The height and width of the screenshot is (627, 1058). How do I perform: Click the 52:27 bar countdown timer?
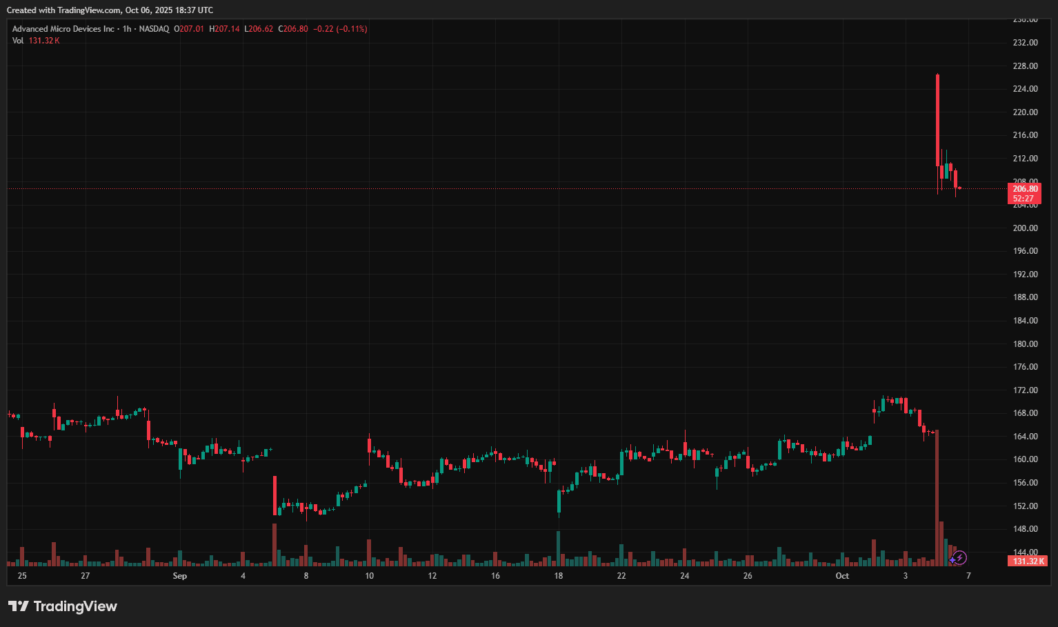coord(1024,199)
